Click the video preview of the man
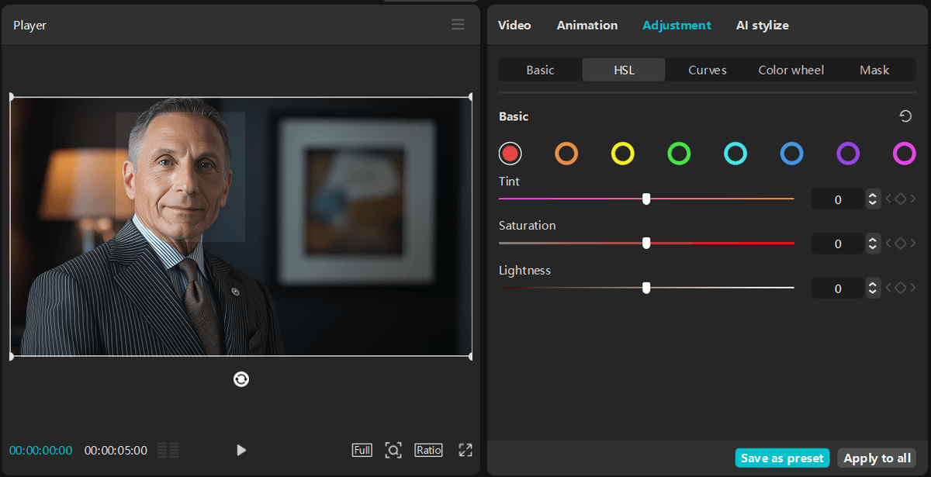Viewport: 931px width, 477px height. click(x=241, y=226)
